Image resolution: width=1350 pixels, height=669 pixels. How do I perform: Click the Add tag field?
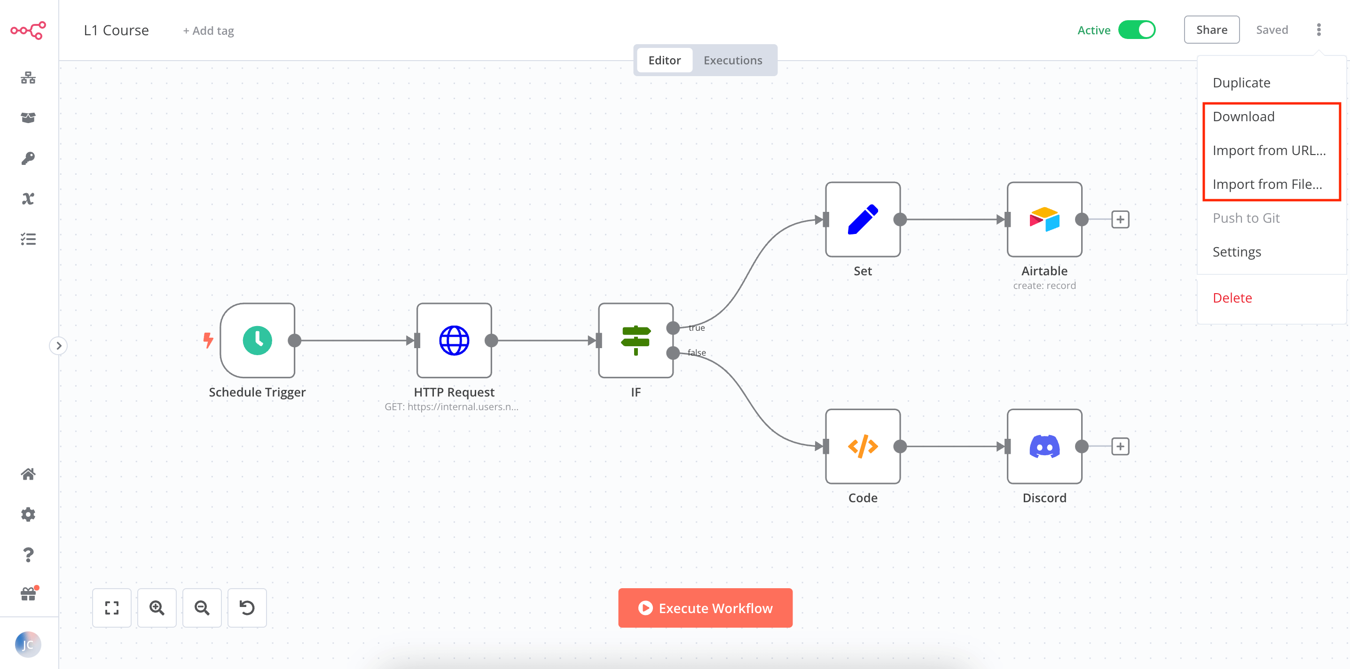click(x=209, y=31)
